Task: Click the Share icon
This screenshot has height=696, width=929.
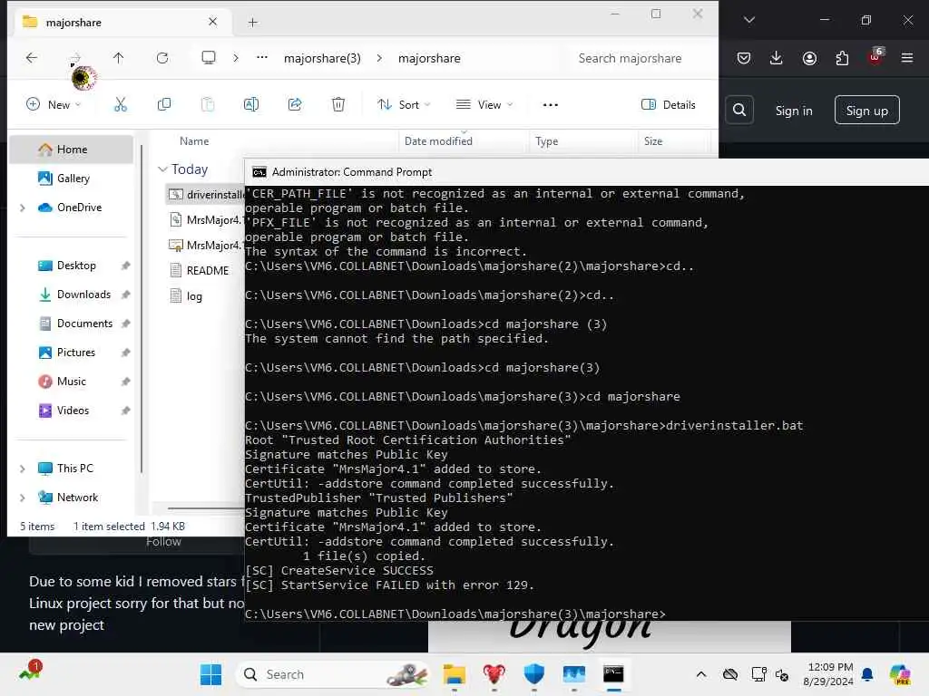Action: click(x=295, y=105)
